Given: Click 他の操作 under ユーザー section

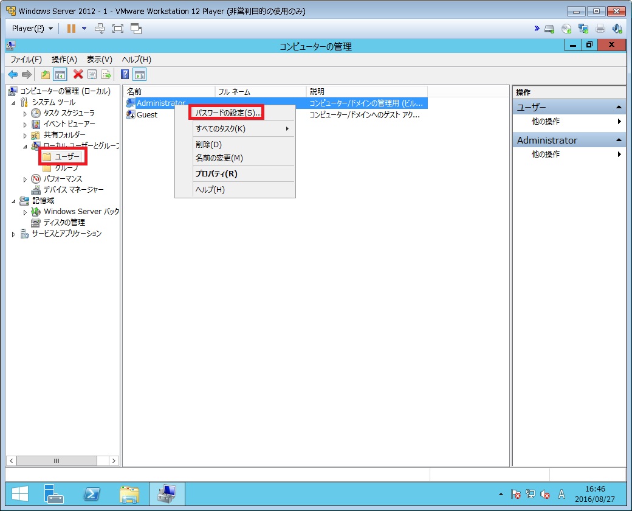Looking at the screenshot, I should click(545, 121).
